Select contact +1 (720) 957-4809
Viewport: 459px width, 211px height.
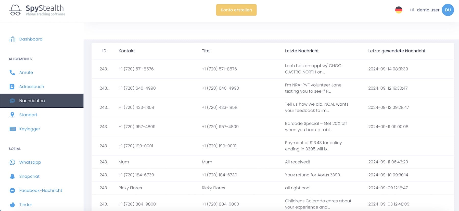(137, 126)
